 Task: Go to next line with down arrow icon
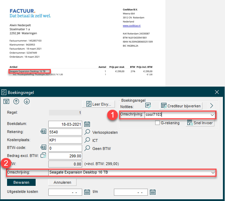click(27, 101)
